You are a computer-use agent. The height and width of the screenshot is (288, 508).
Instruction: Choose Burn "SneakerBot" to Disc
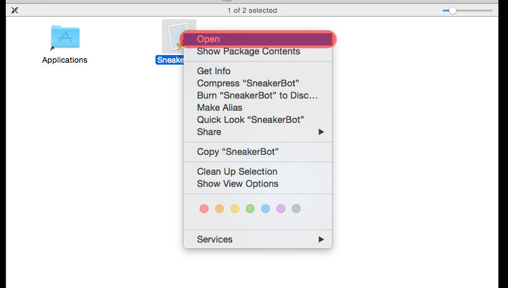(x=257, y=95)
